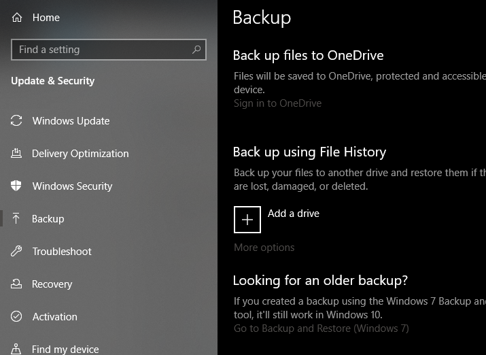Click the plus icon to add a drive
Screen dimensions: 486x355
247,220
